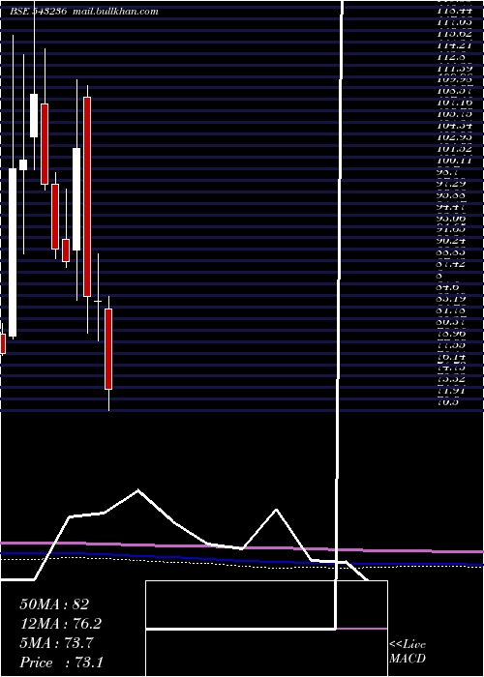Click the 80.37 price axis label

(x=451, y=322)
